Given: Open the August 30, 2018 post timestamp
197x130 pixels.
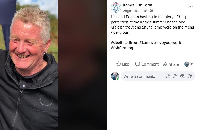Looking at the screenshot, I should click(135, 11).
